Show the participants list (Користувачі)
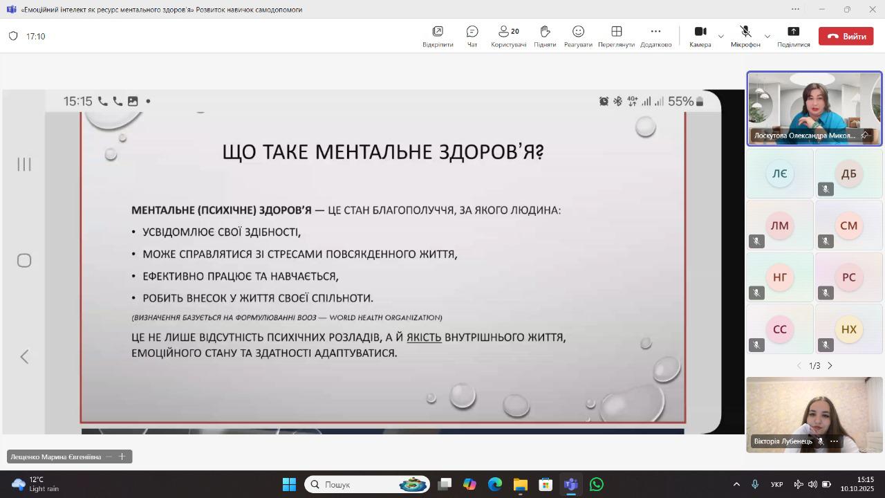885x498 pixels. pos(508,36)
